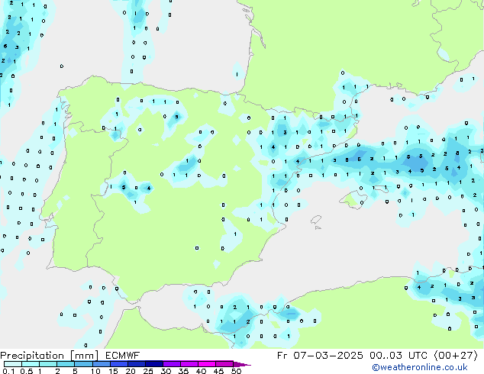Pick the 10–15 mm legend color swatch

[101, 364]
